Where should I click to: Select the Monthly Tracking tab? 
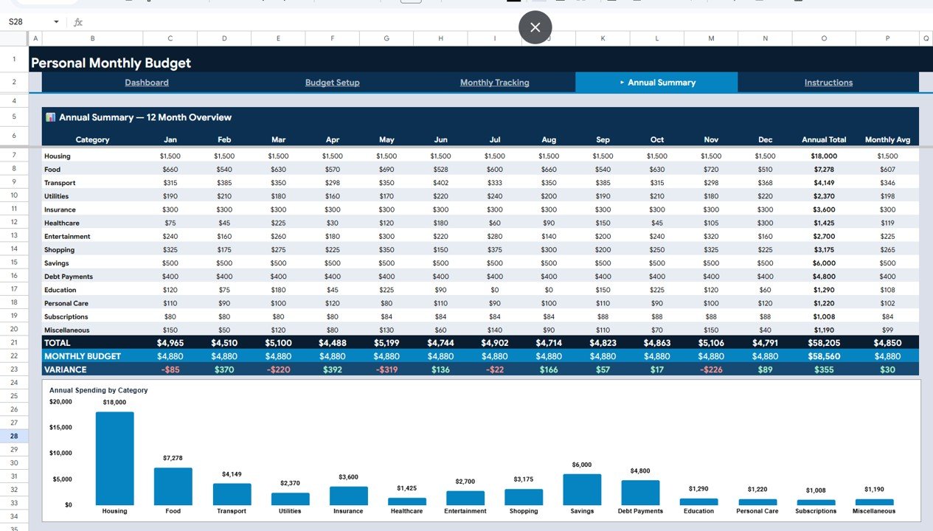pos(494,82)
